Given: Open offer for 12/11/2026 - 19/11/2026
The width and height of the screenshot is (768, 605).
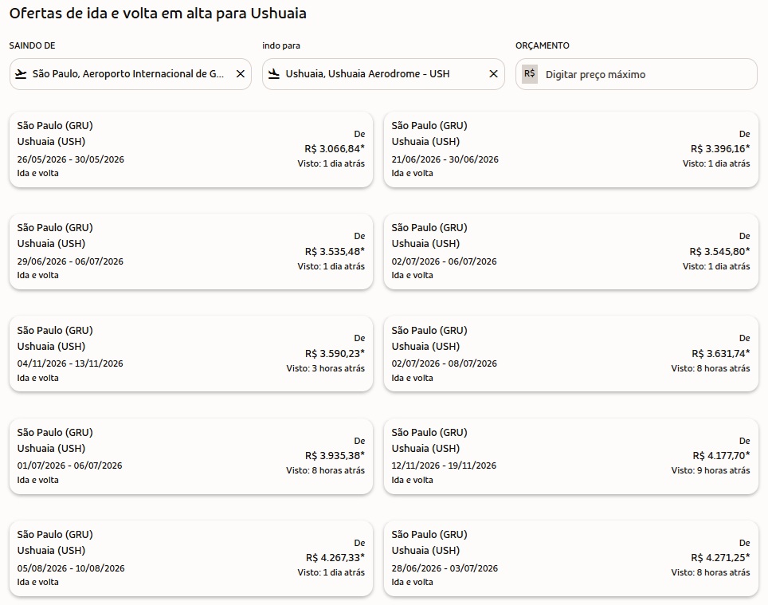Looking at the screenshot, I should click(570, 456).
